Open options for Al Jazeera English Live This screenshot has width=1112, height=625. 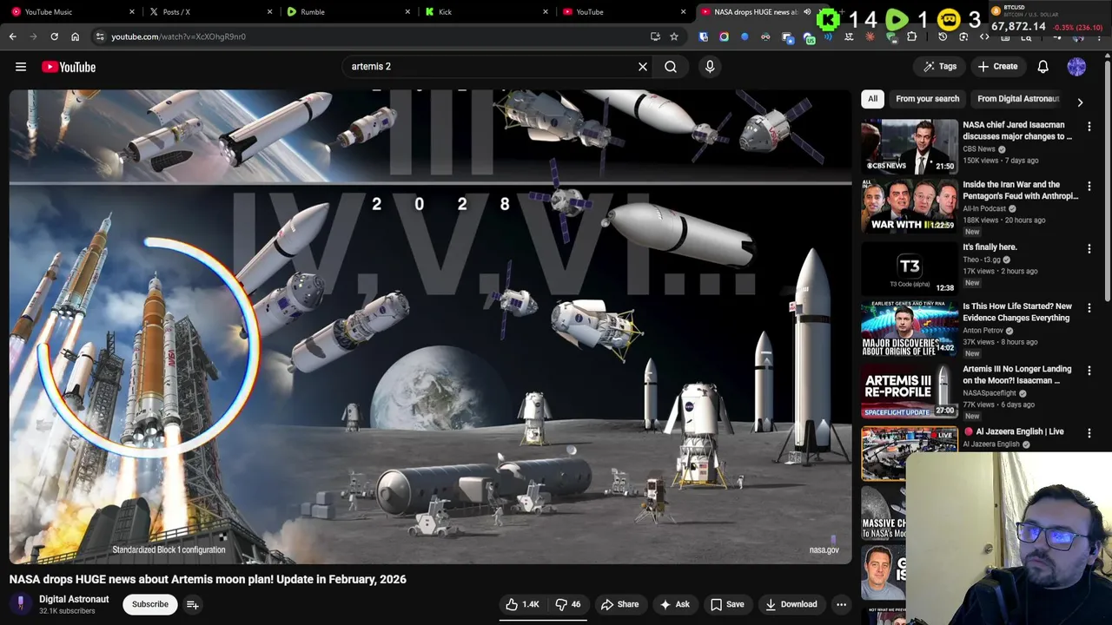1089,433
